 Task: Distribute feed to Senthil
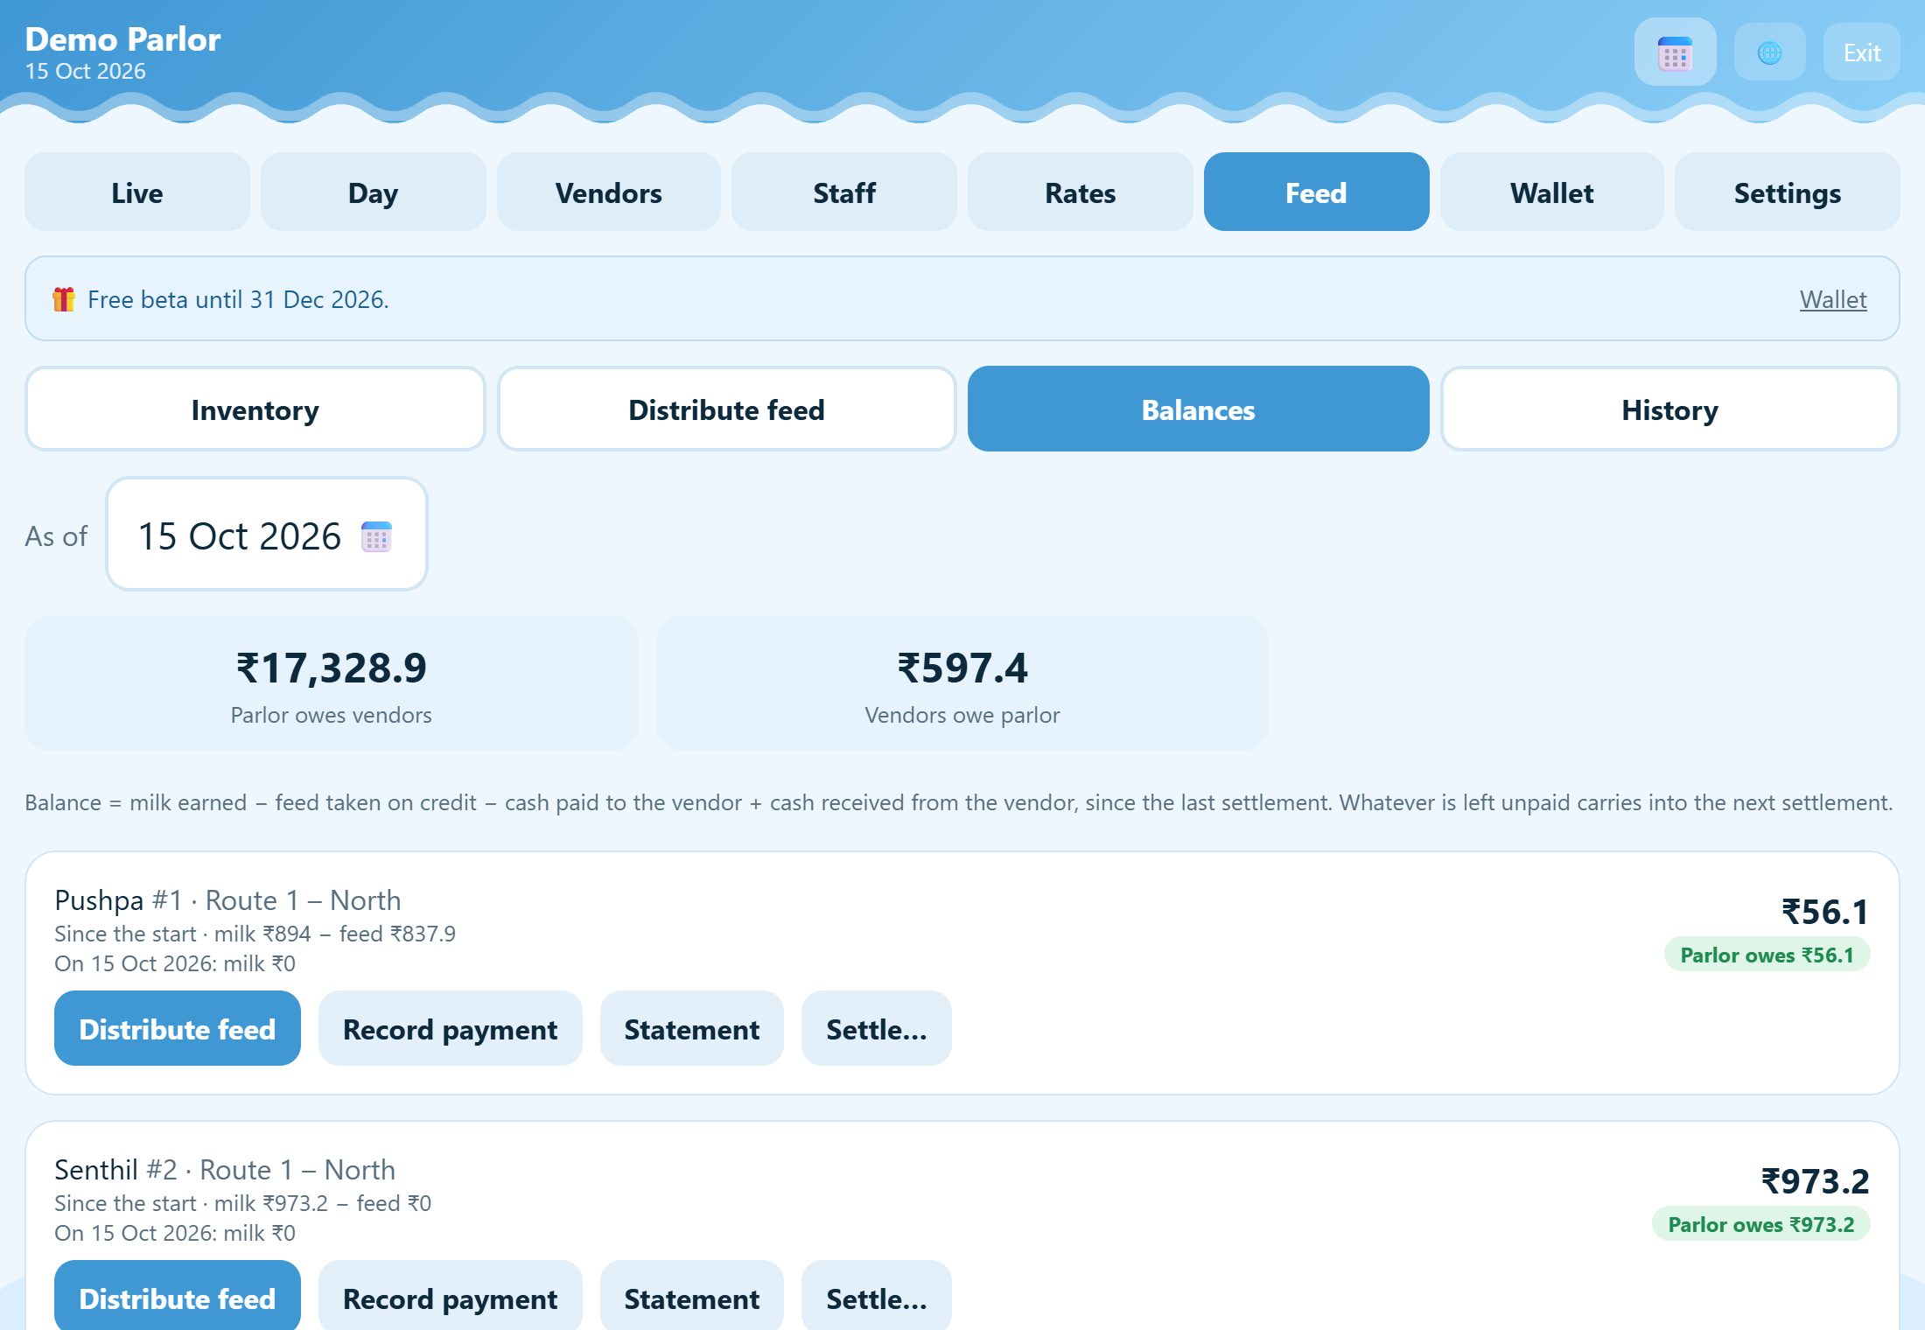pos(178,1297)
